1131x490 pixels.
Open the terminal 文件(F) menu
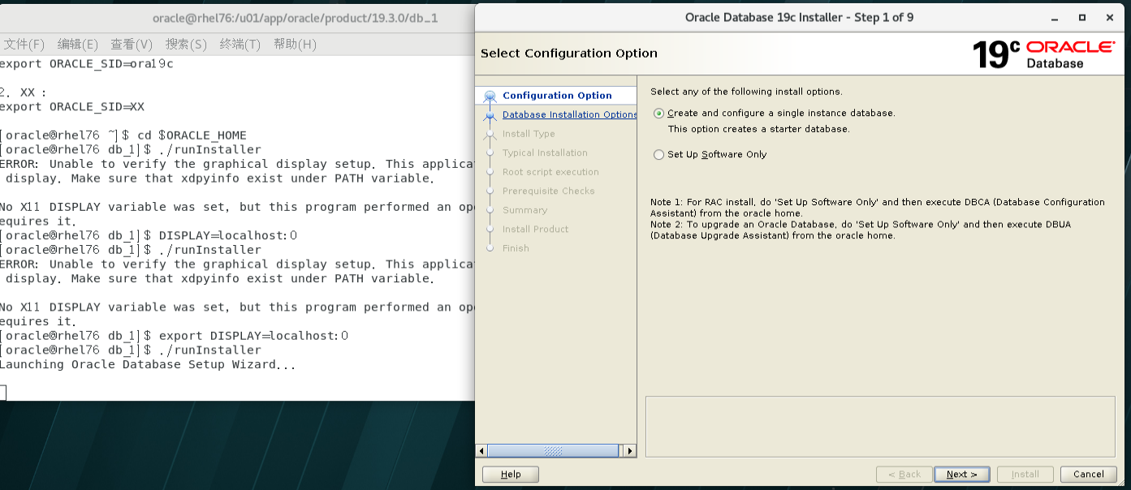coord(24,44)
